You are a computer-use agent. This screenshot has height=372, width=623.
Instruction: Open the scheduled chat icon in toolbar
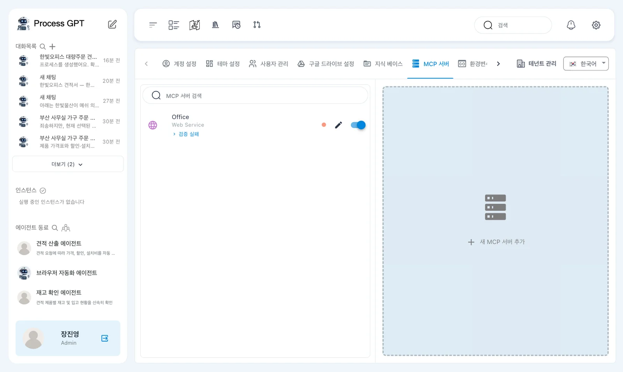(x=236, y=25)
